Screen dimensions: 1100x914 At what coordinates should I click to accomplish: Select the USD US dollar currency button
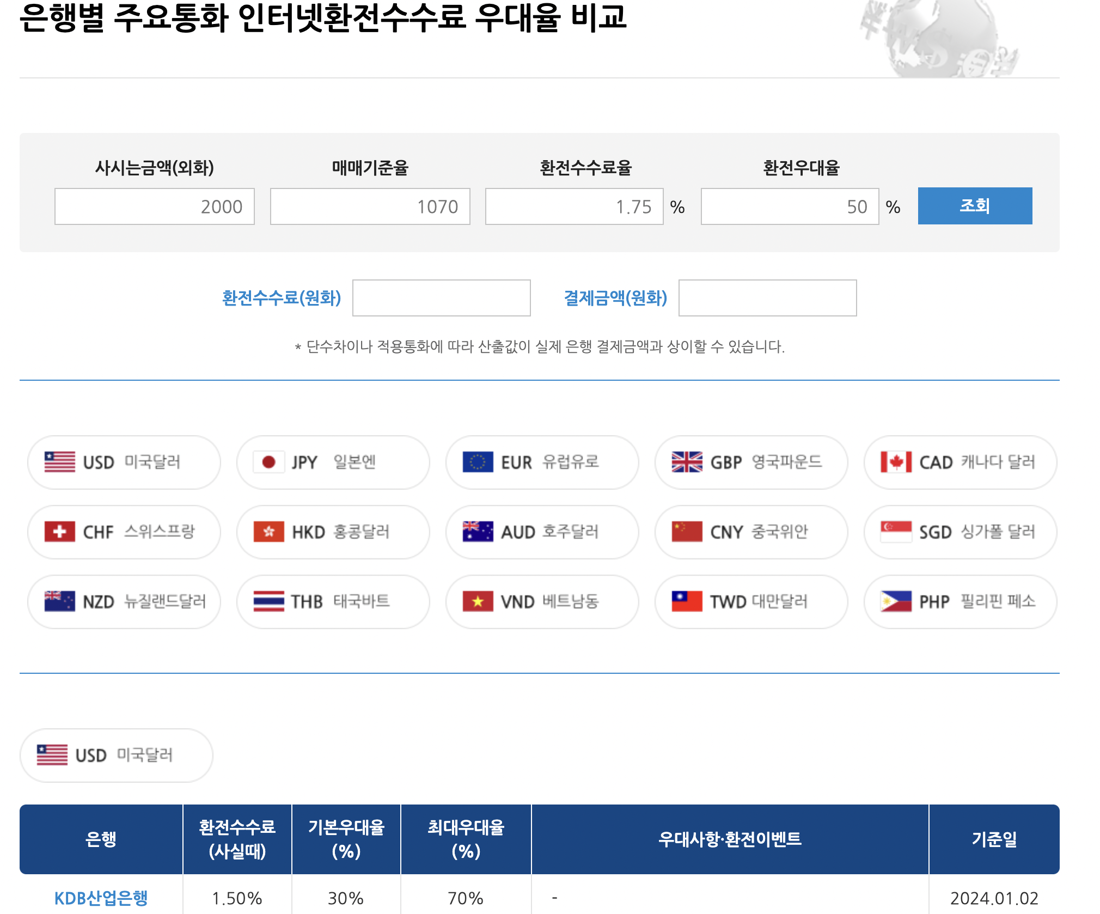(124, 462)
